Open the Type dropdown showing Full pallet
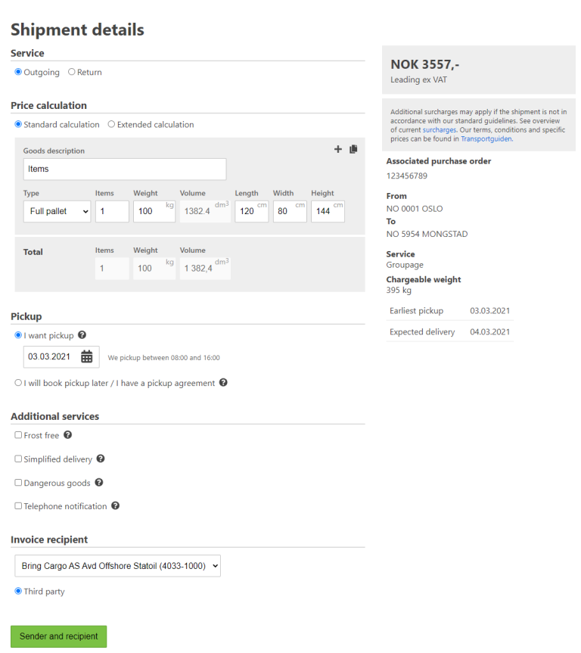Image resolution: width=581 pixels, height=653 pixels. coord(57,211)
